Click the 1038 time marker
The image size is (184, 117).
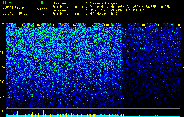(142, 25)
